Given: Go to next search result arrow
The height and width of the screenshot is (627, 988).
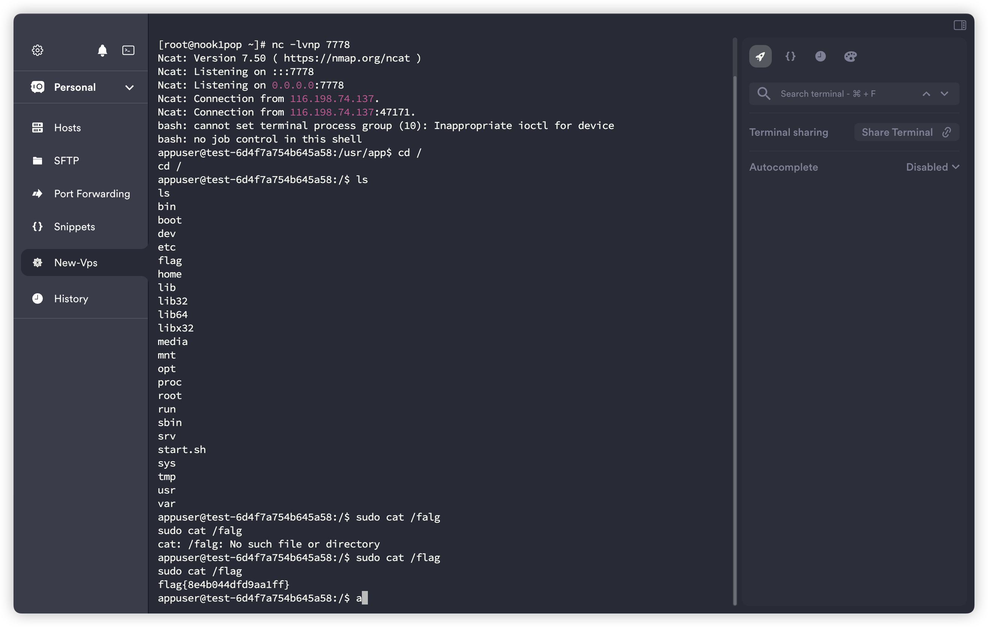Looking at the screenshot, I should coord(944,94).
